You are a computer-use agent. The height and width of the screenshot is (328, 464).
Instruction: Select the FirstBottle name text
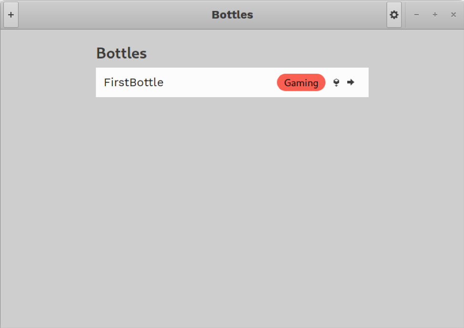(x=133, y=82)
